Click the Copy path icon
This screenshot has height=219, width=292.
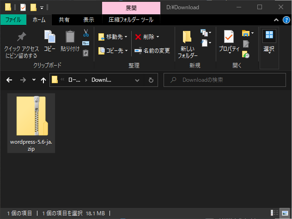coord(85,43)
